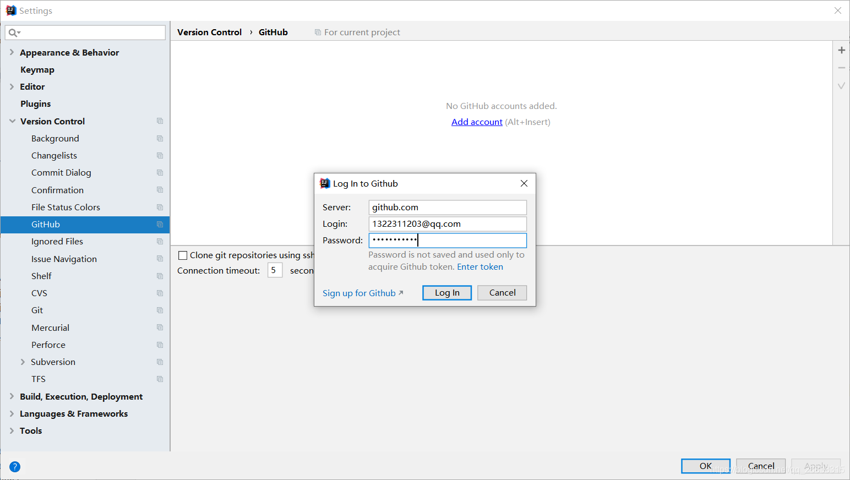Click the set default checkmark icon

click(841, 86)
